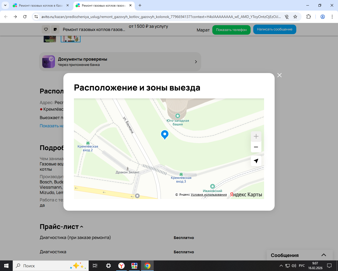Zoom out on the map

tap(256, 147)
